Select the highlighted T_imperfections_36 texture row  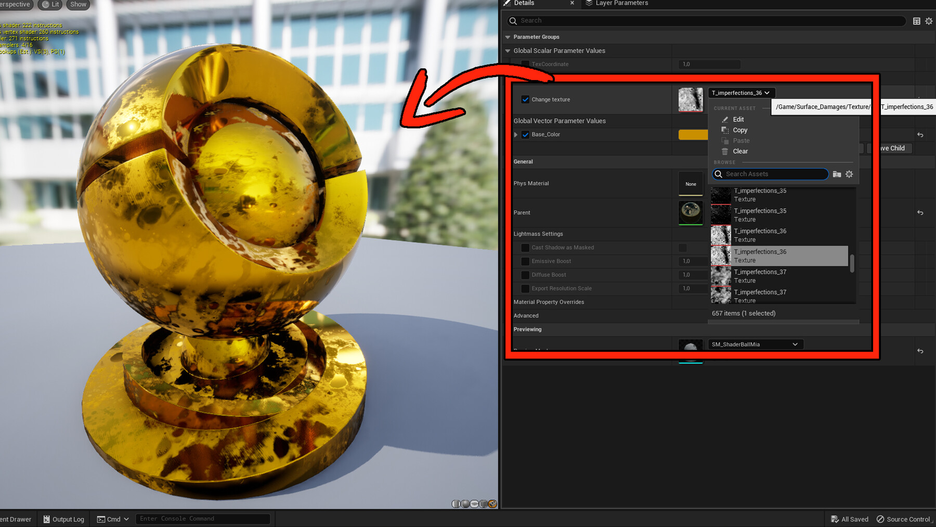pos(779,256)
